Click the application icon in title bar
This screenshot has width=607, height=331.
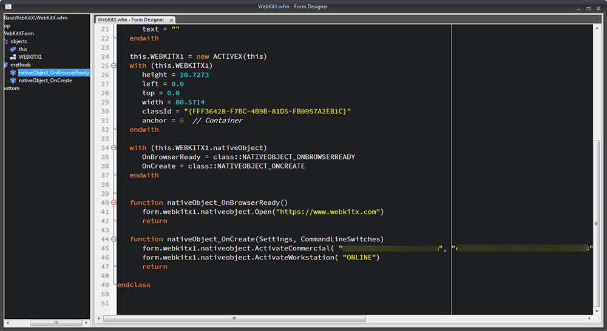tap(8, 7)
